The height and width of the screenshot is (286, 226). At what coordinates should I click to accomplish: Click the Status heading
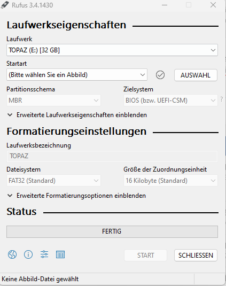(21, 212)
